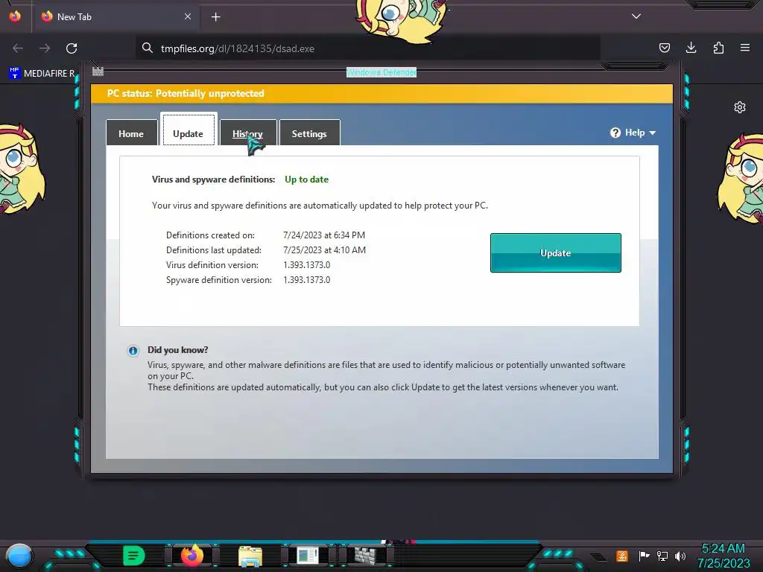Go forward with the browser forward arrow
The image size is (763, 572).
(45, 48)
